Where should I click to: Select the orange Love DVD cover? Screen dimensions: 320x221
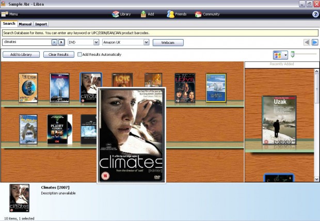[122, 80]
